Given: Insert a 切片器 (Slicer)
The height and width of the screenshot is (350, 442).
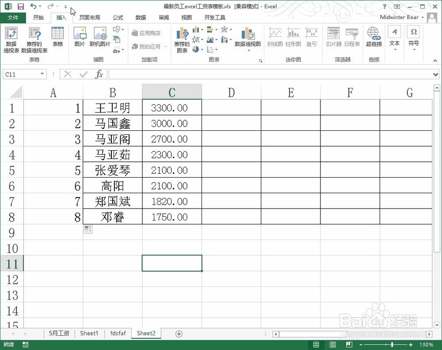Looking at the screenshot, I should click(333, 39).
